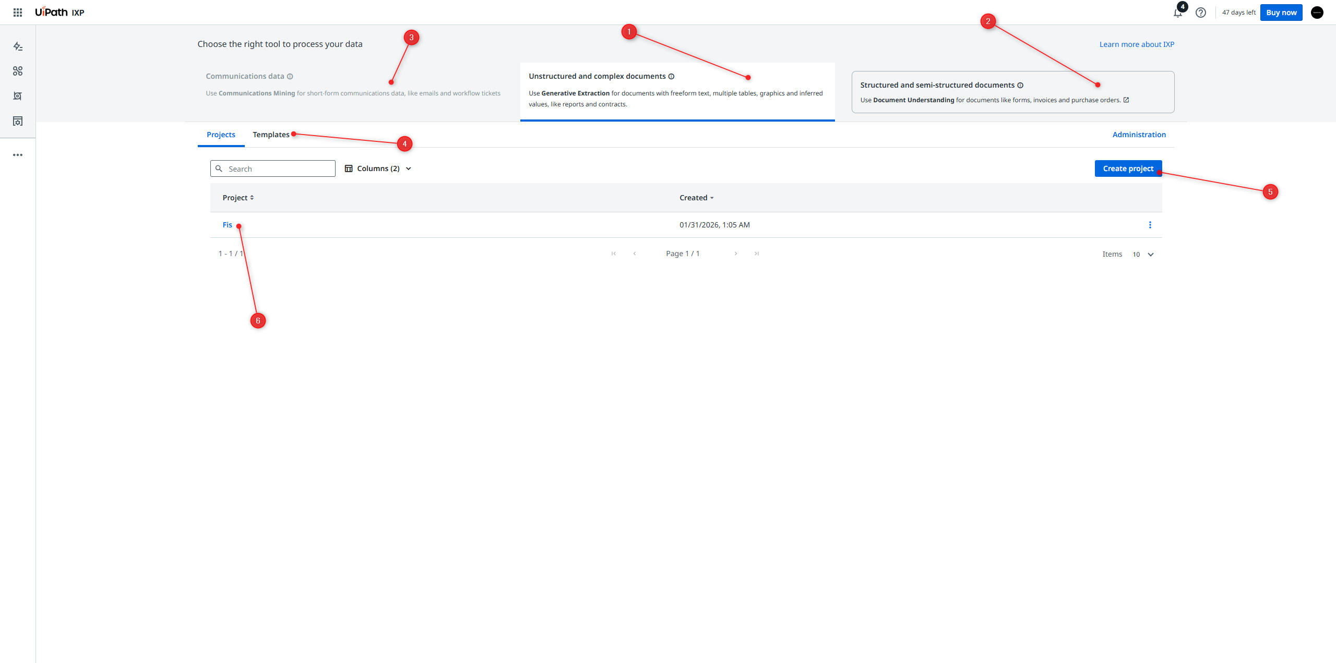The width and height of the screenshot is (1336, 663).
Task: Open the notifications bell icon
Action: (1177, 13)
